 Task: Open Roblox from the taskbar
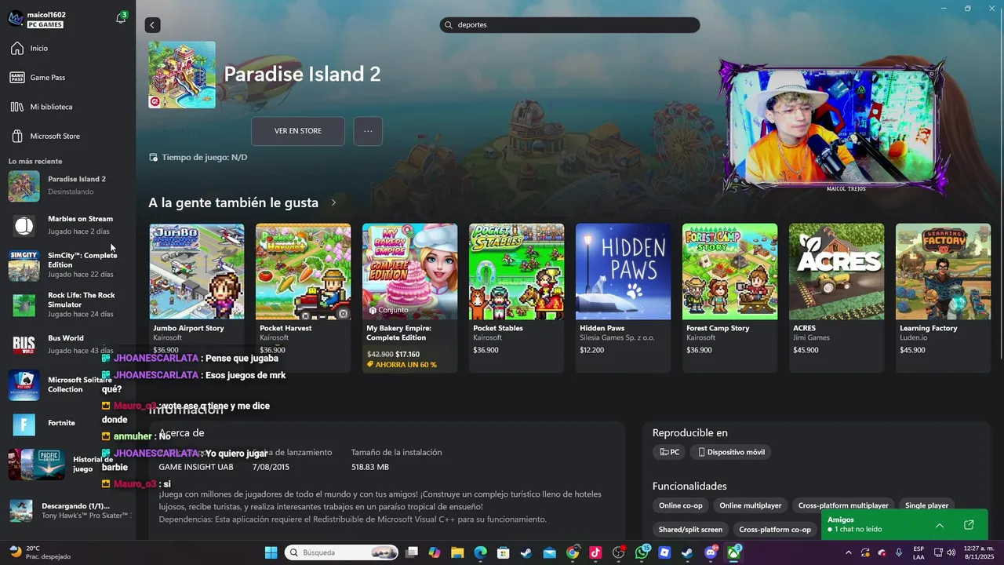(665, 552)
